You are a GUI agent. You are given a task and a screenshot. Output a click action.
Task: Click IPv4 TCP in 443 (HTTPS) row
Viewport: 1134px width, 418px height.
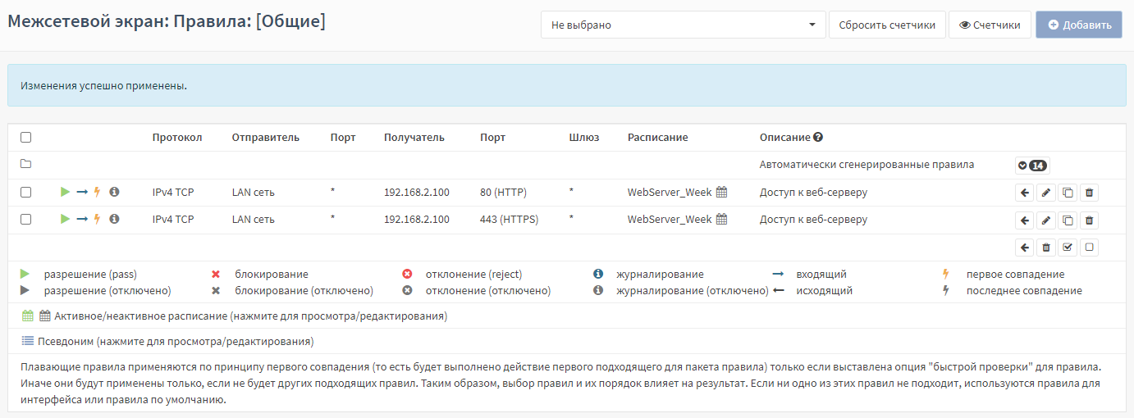pos(173,220)
